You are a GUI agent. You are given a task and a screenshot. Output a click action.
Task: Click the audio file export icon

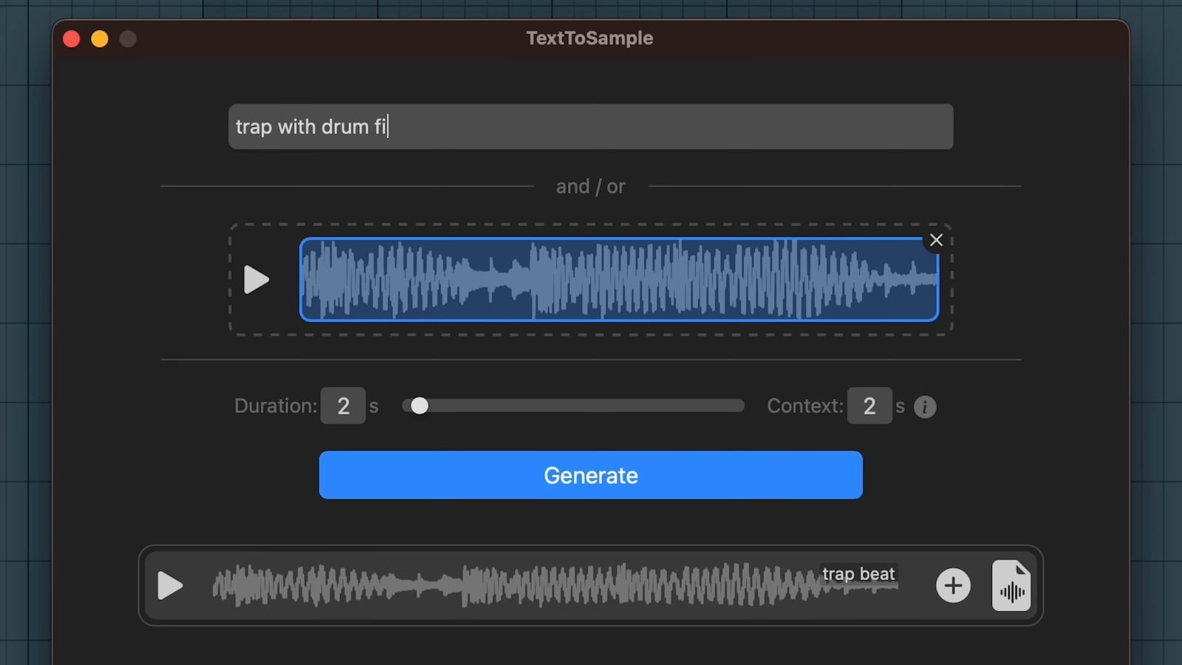coord(1011,585)
